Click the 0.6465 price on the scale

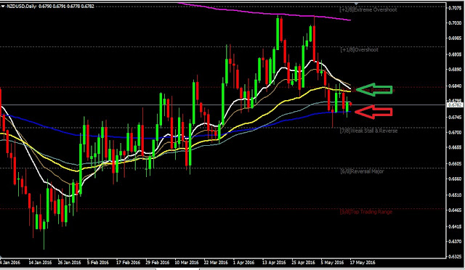(x=455, y=210)
